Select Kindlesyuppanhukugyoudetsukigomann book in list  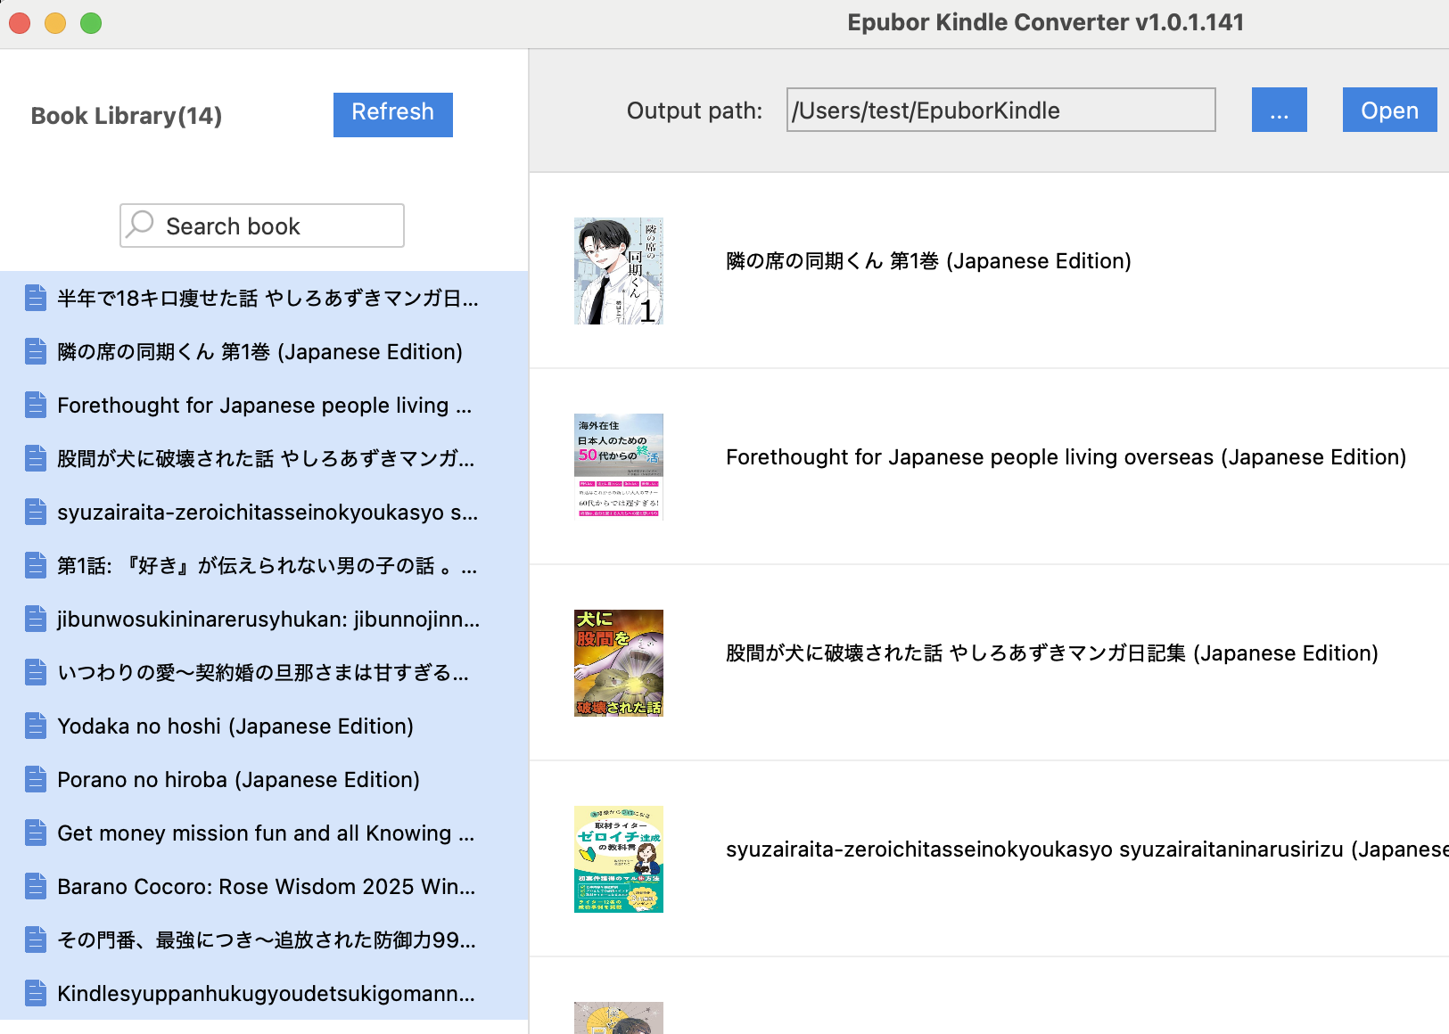[264, 993]
